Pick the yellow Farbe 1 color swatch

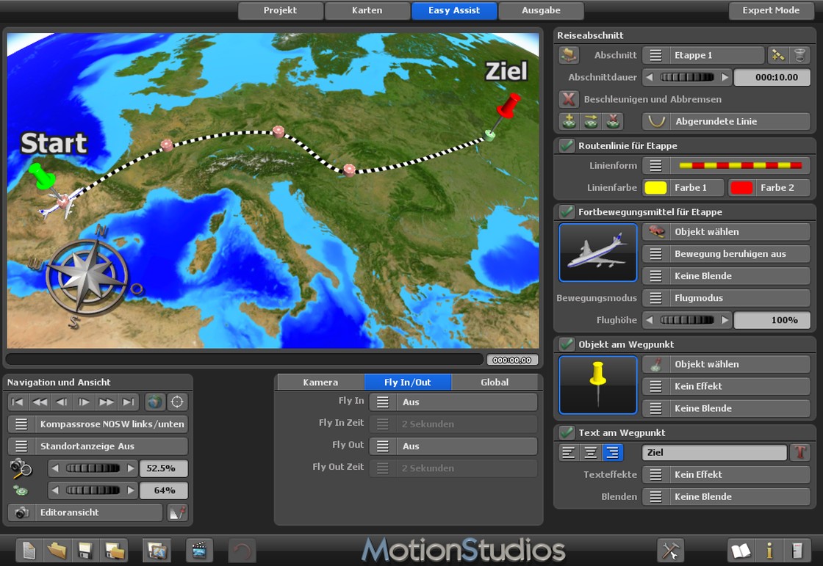[655, 188]
